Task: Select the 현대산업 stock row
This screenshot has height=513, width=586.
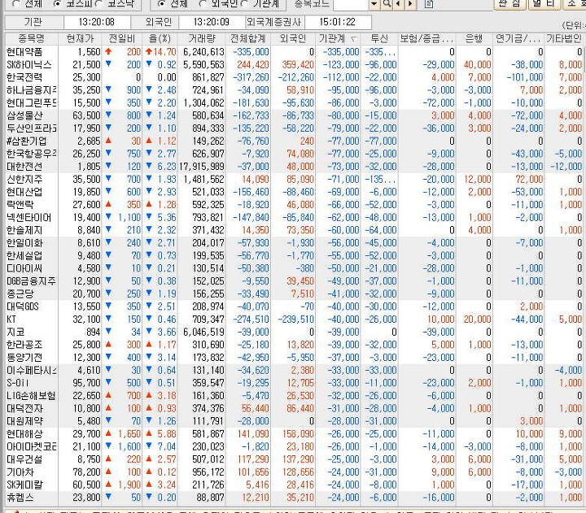Action: (x=293, y=192)
